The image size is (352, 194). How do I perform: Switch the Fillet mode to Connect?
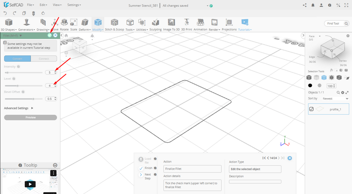click(x=44, y=58)
